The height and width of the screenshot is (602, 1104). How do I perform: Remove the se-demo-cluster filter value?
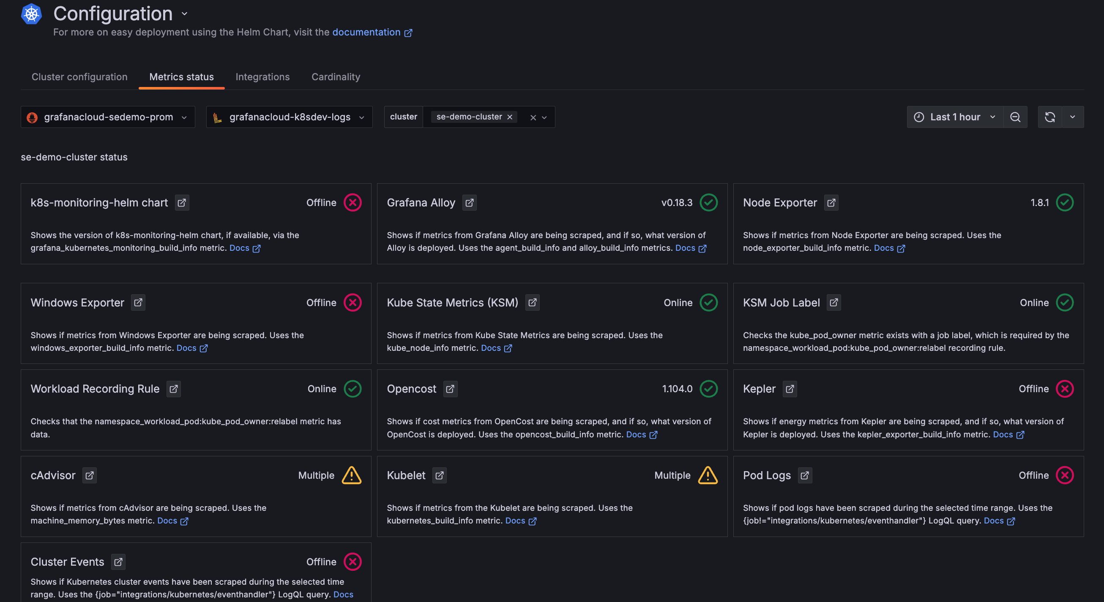click(510, 117)
